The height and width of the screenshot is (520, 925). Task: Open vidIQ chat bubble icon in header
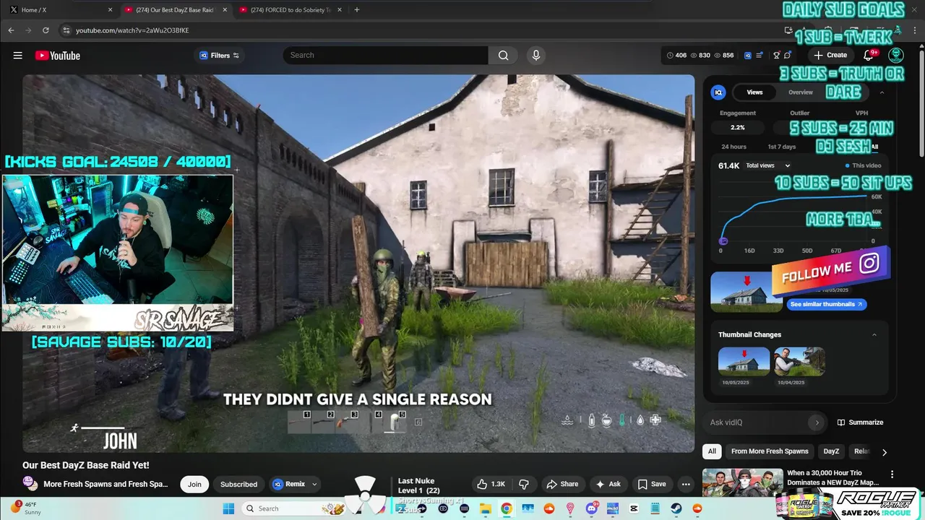tap(788, 56)
